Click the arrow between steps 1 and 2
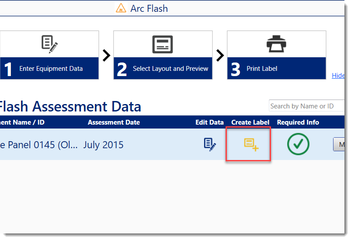This screenshot has height=240, width=351. click(x=106, y=56)
